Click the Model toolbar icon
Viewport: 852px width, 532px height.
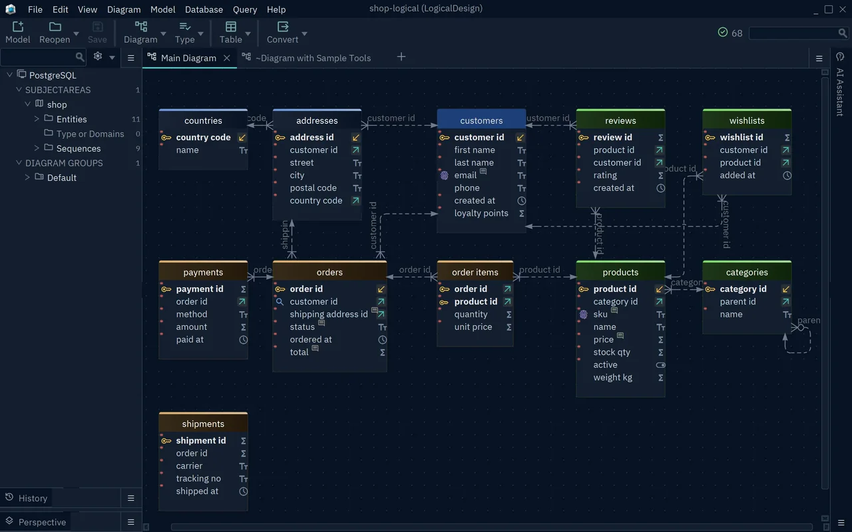(17, 27)
